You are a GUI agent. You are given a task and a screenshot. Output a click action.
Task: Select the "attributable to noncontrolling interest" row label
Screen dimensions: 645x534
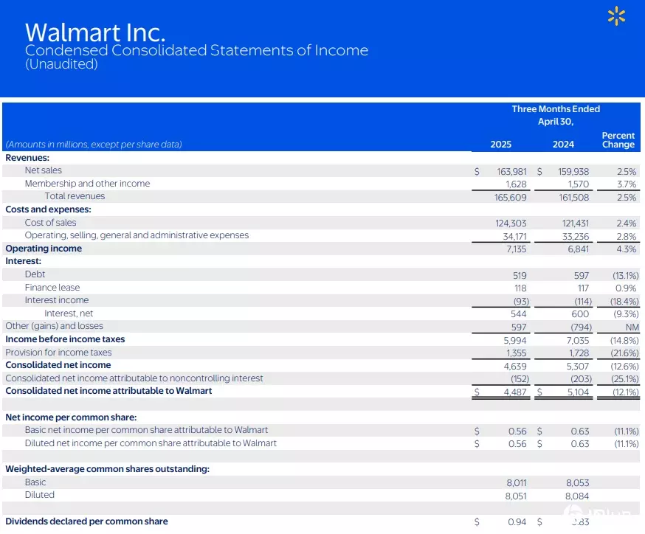point(134,378)
